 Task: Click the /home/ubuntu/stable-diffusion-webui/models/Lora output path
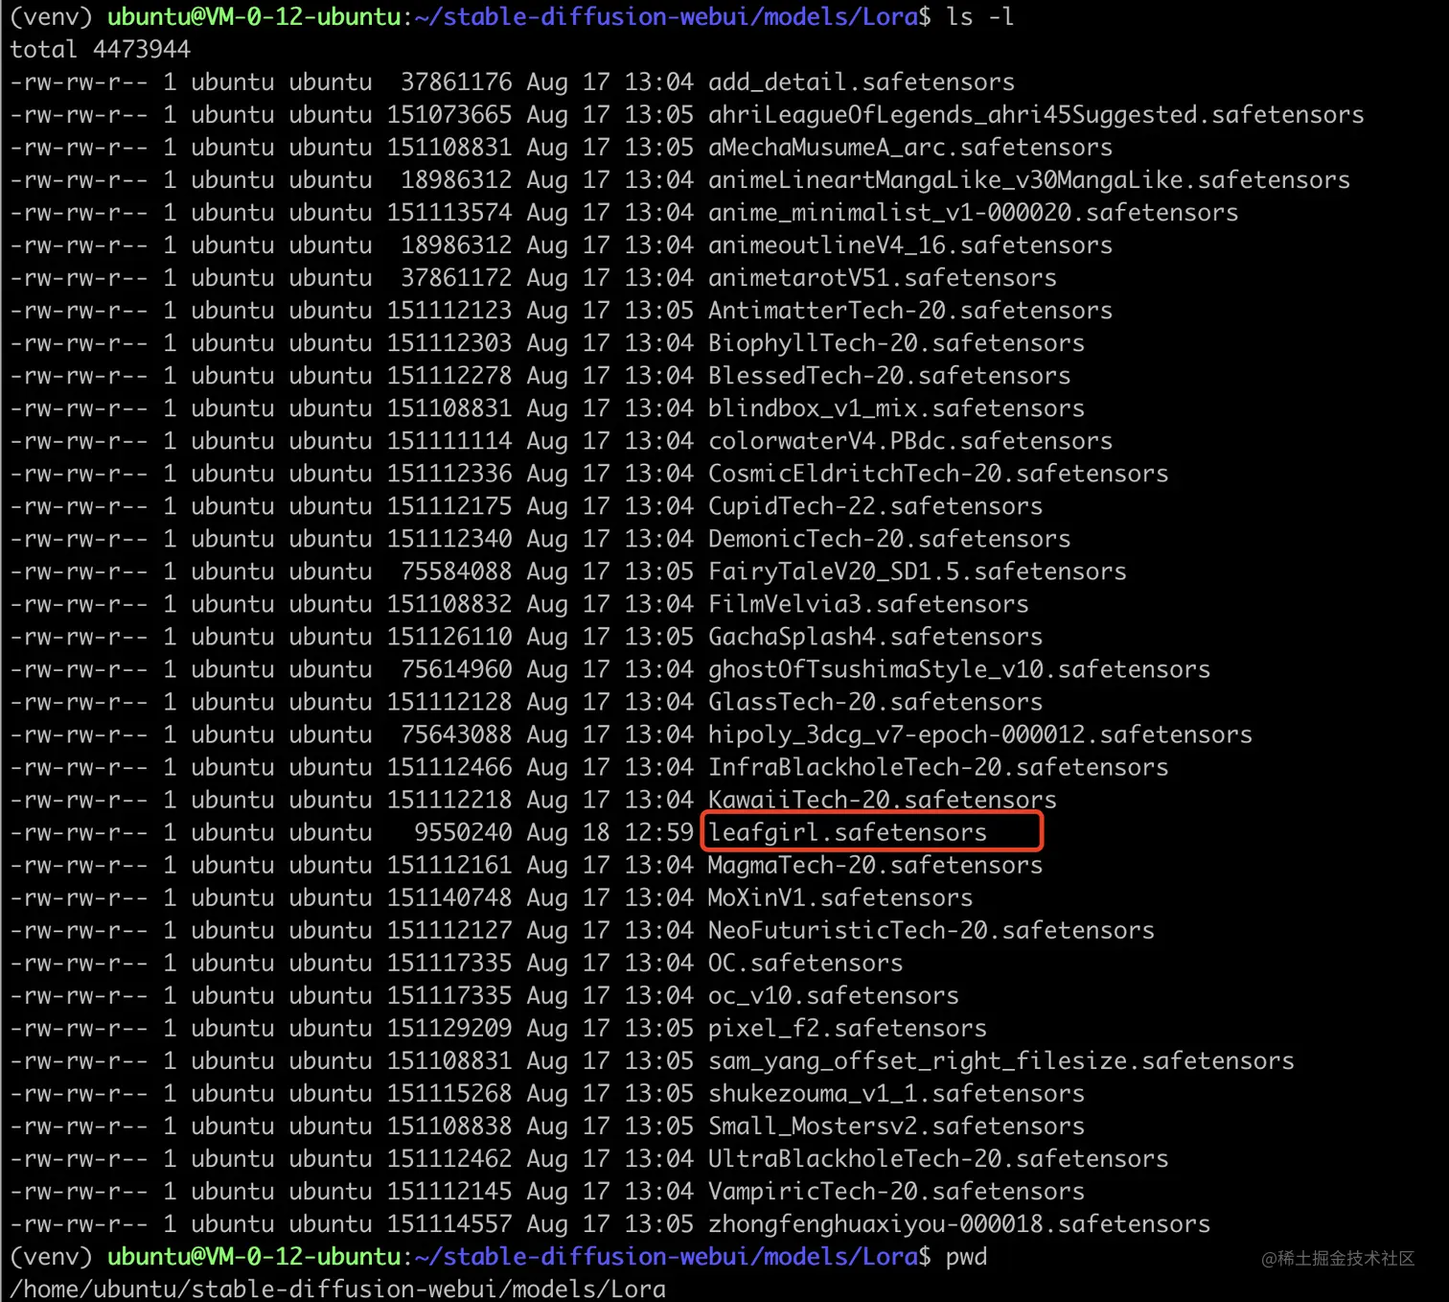(x=337, y=1289)
